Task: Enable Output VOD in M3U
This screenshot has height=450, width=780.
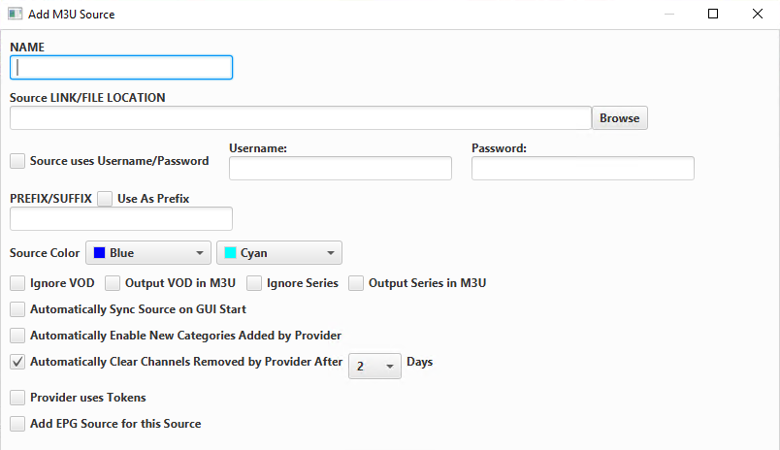Action: coord(112,284)
